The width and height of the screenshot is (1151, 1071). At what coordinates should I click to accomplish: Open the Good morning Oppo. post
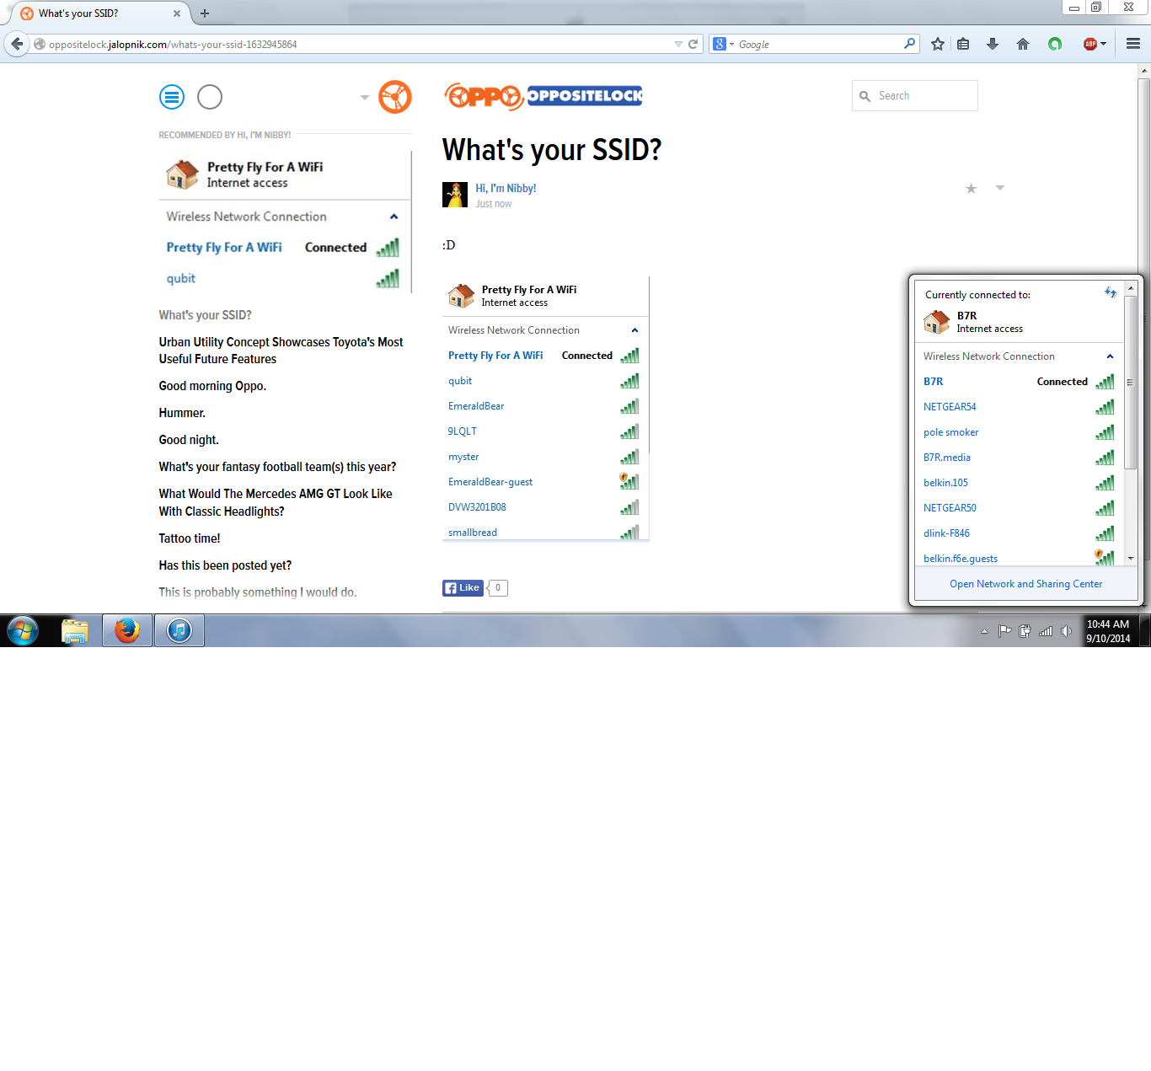(x=212, y=386)
